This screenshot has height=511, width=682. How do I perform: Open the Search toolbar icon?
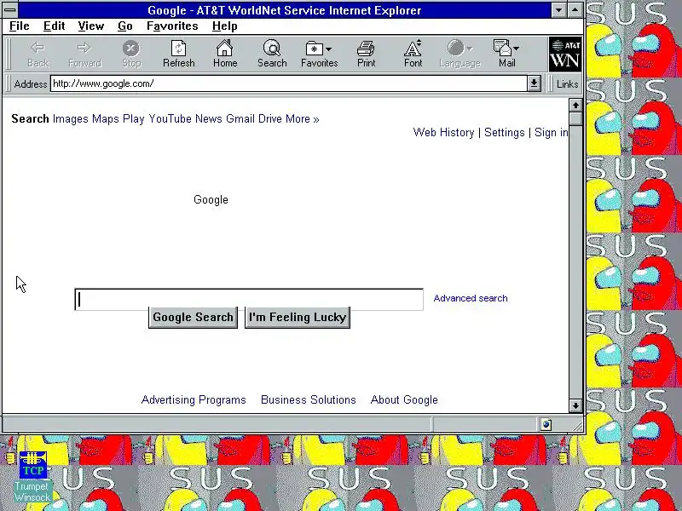click(x=272, y=48)
